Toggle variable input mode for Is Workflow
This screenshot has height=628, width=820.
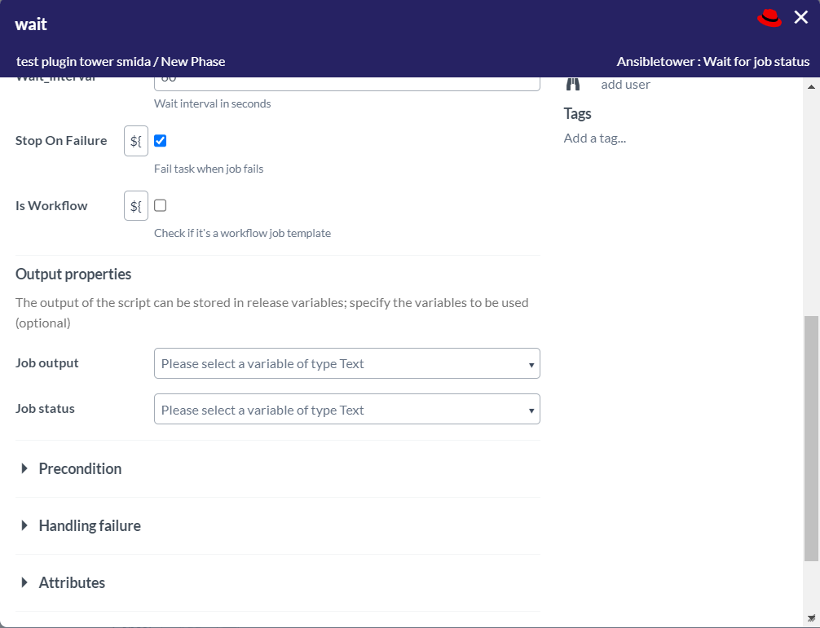135,205
